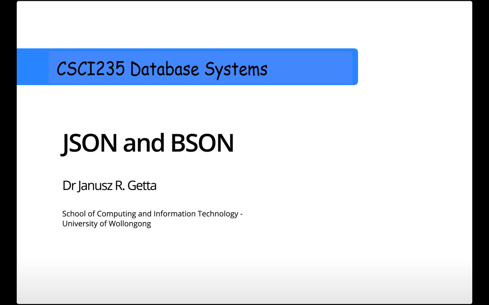489x305 pixels.
Task: Click the School of Computing and Information Technology line
Action: [152, 213]
